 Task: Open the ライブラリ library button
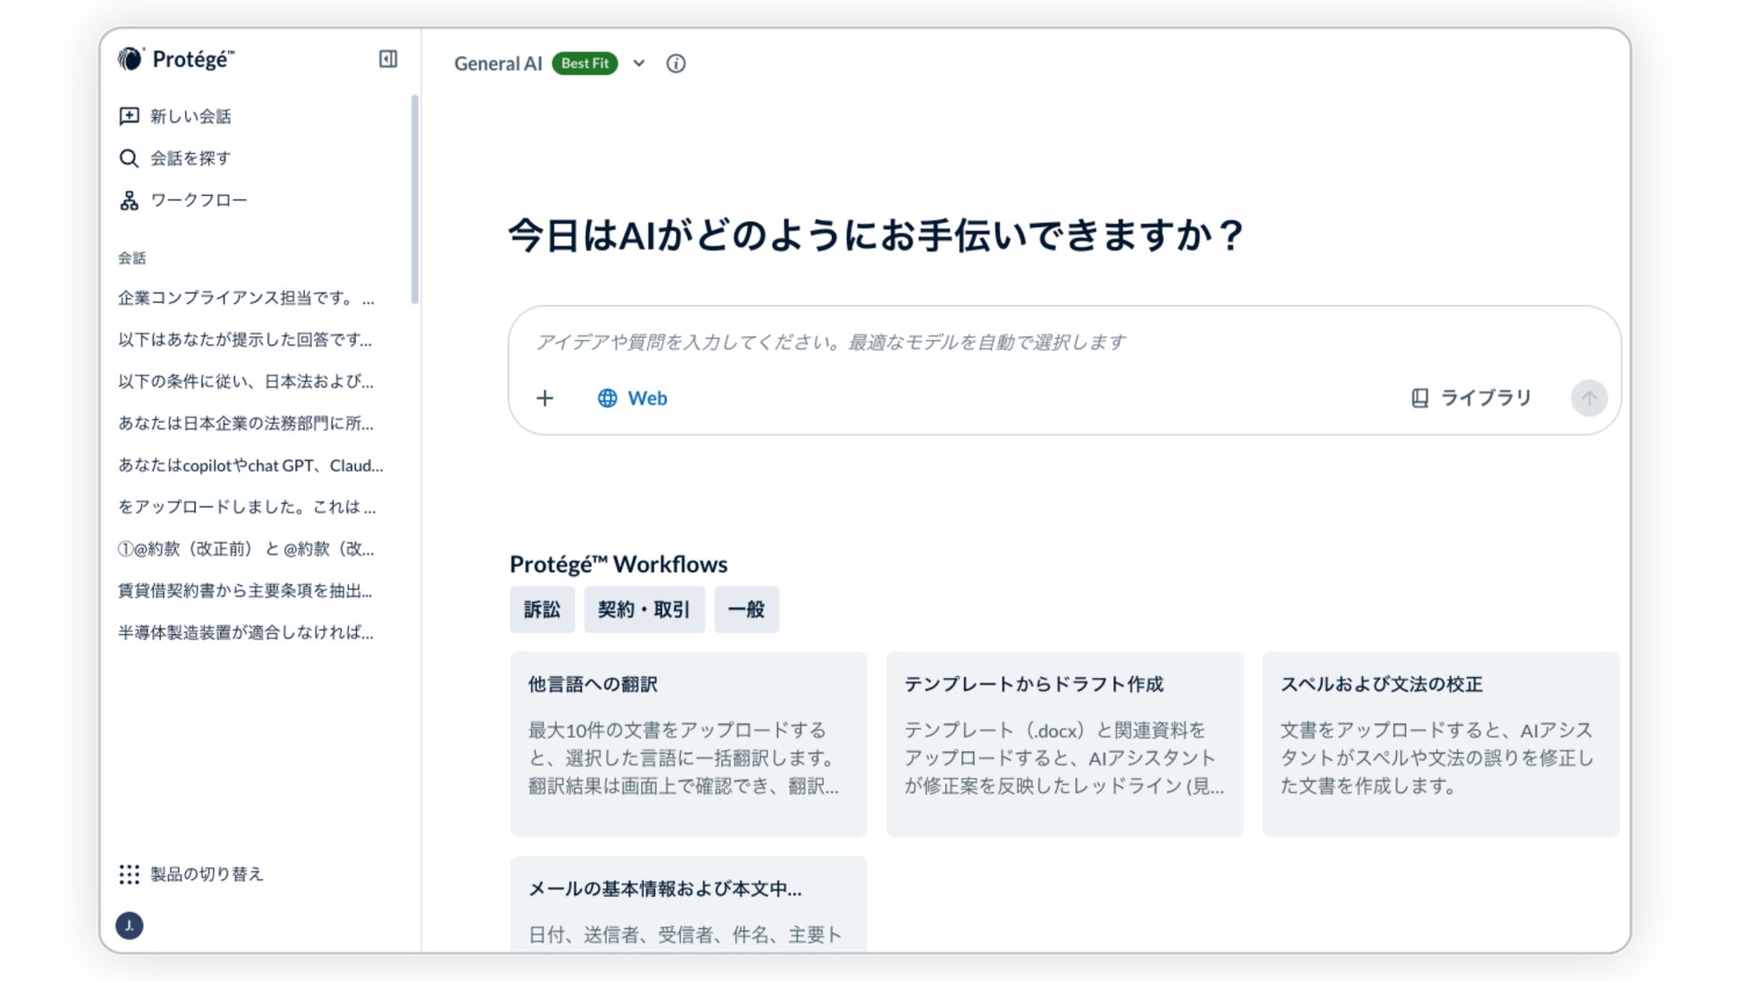pyautogui.click(x=1471, y=398)
